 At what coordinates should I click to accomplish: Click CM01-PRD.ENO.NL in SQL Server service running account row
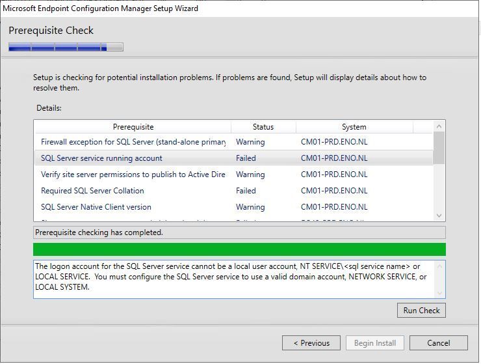click(334, 158)
